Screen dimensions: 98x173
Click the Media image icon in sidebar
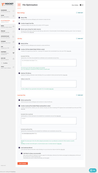[x=13, y=26]
